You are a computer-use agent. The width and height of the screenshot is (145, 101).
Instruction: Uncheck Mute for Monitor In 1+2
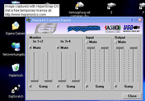click(x=30, y=47)
